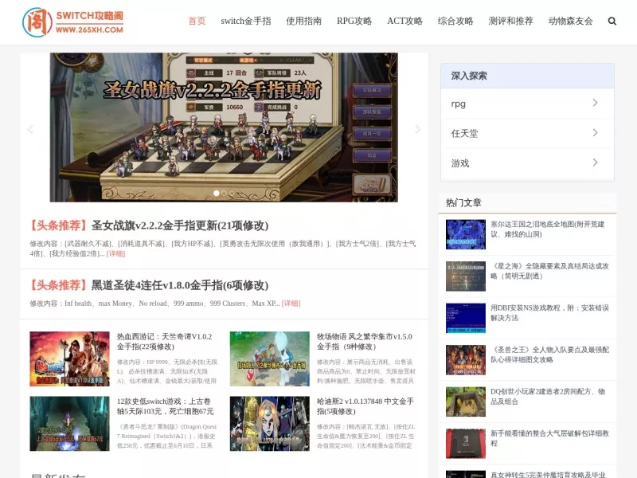Select the first carousel dot indicator
Viewport: 637px width, 478px height.
(x=217, y=193)
